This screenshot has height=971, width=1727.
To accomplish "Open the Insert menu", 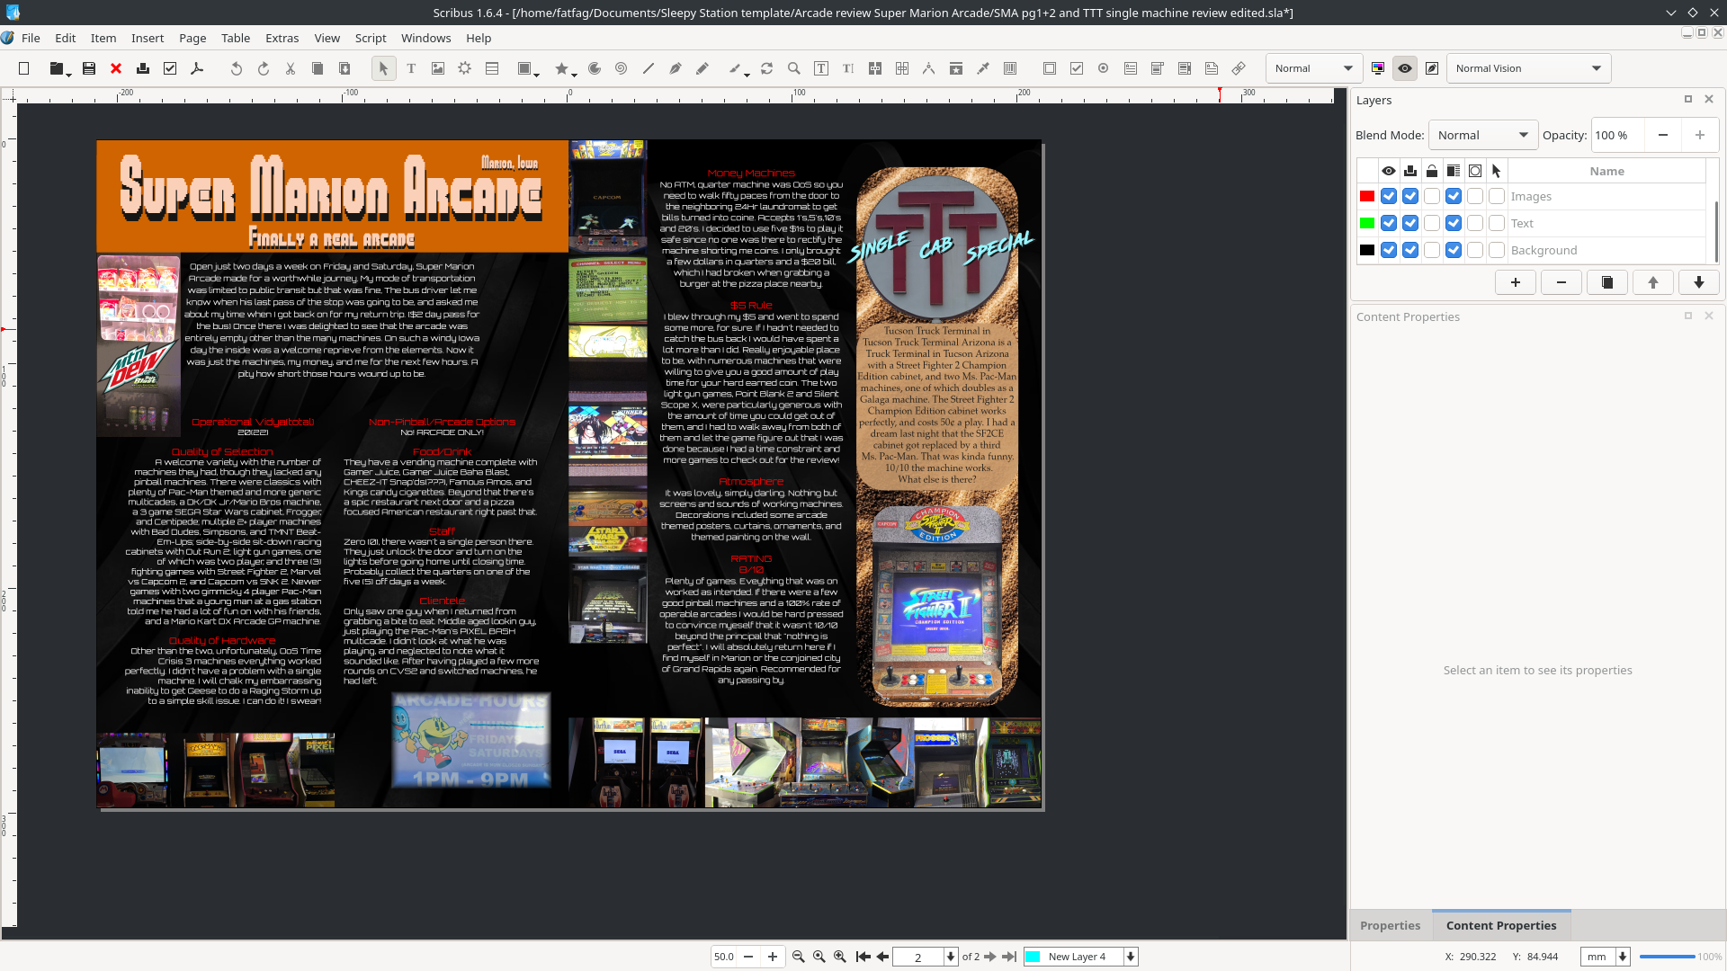I will pos(148,38).
